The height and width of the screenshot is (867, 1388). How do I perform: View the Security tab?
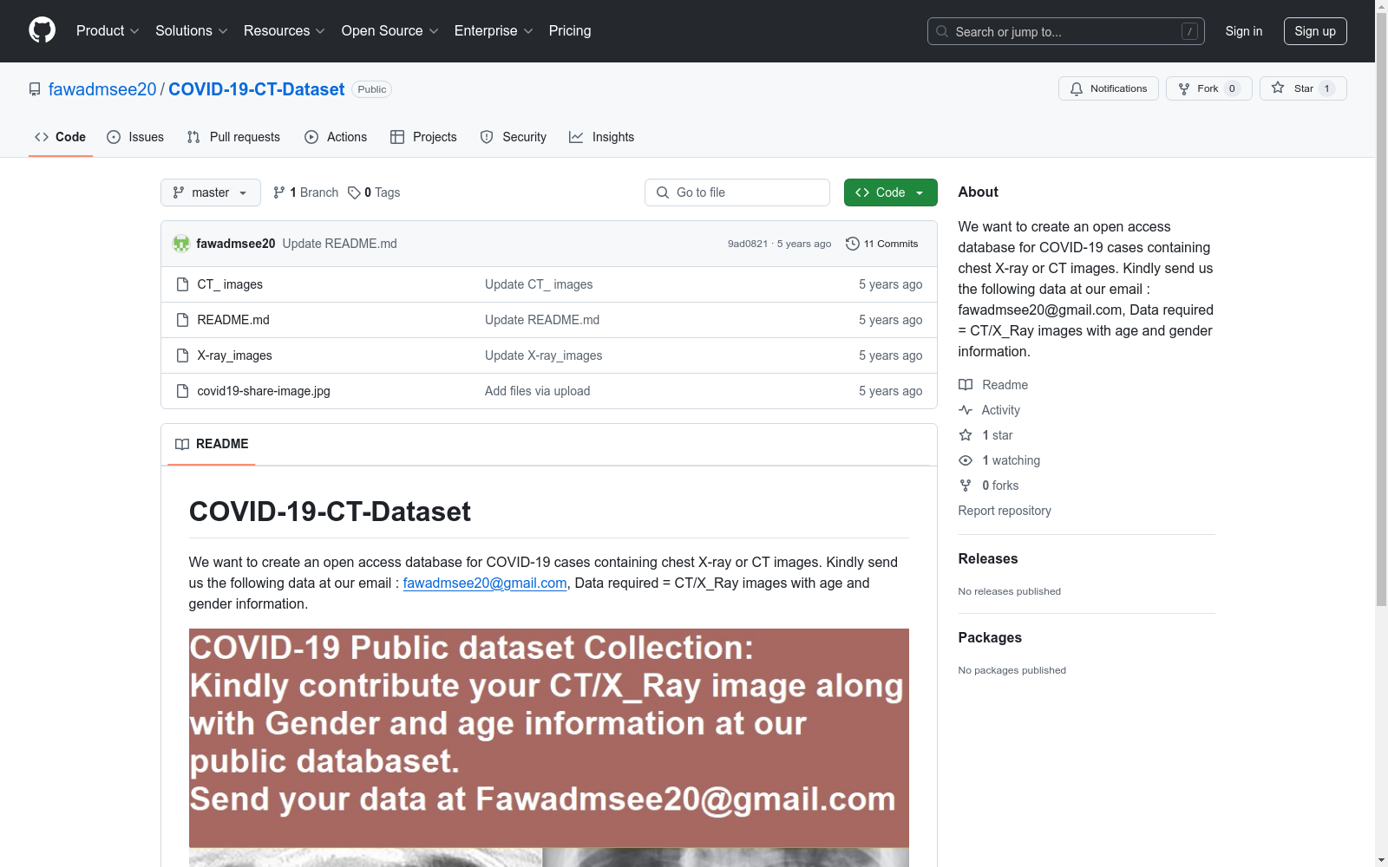coord(514,137)
